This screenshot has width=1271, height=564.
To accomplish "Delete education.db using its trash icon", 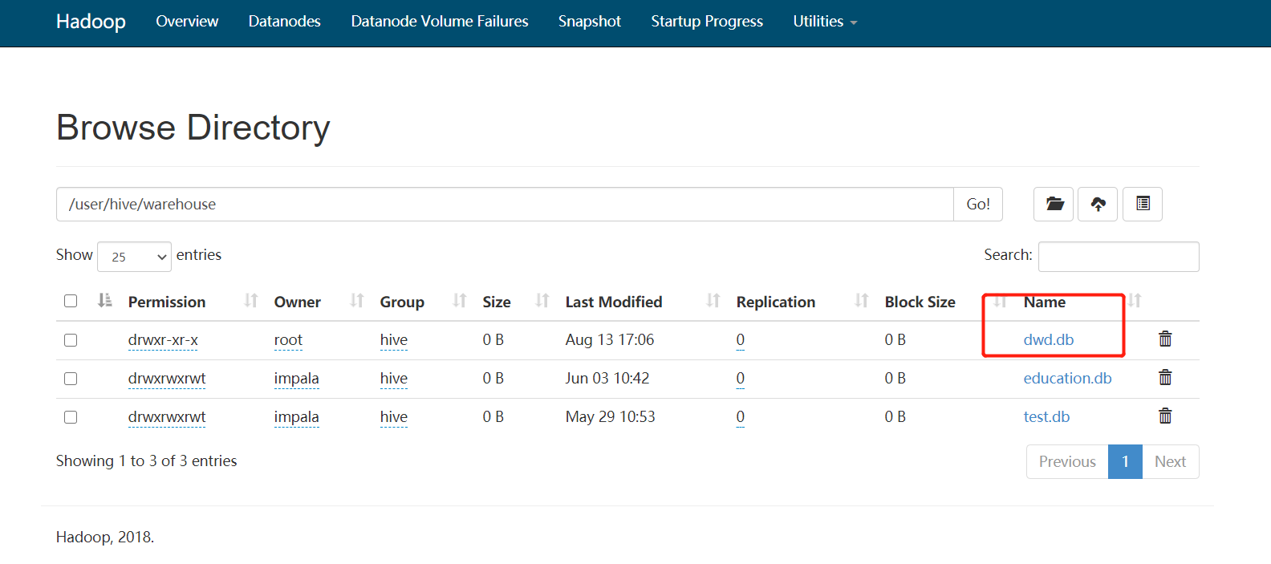I will click(1165, 378).
